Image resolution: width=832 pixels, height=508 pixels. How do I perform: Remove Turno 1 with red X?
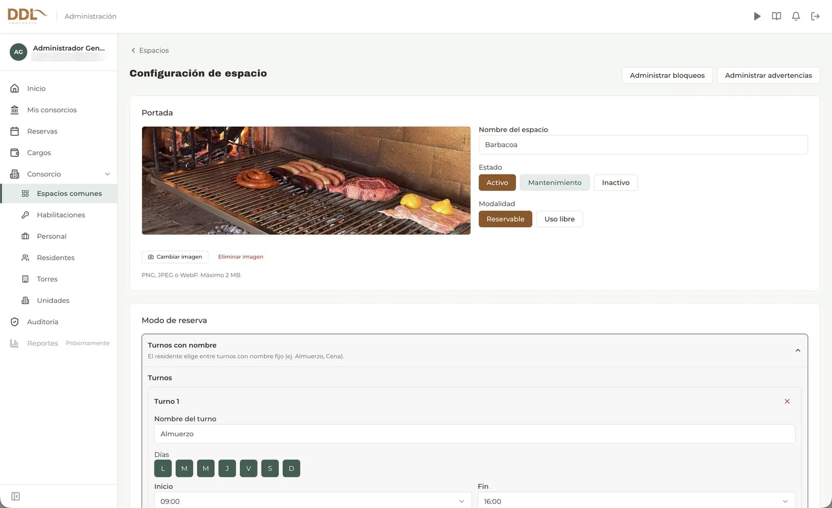coord(787,402)
